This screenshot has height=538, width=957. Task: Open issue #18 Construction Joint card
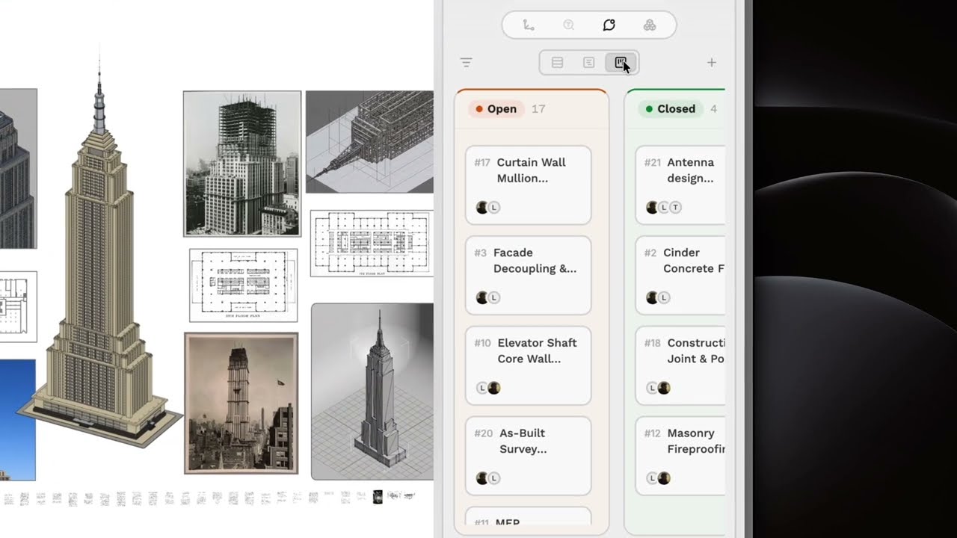(680, 365)
